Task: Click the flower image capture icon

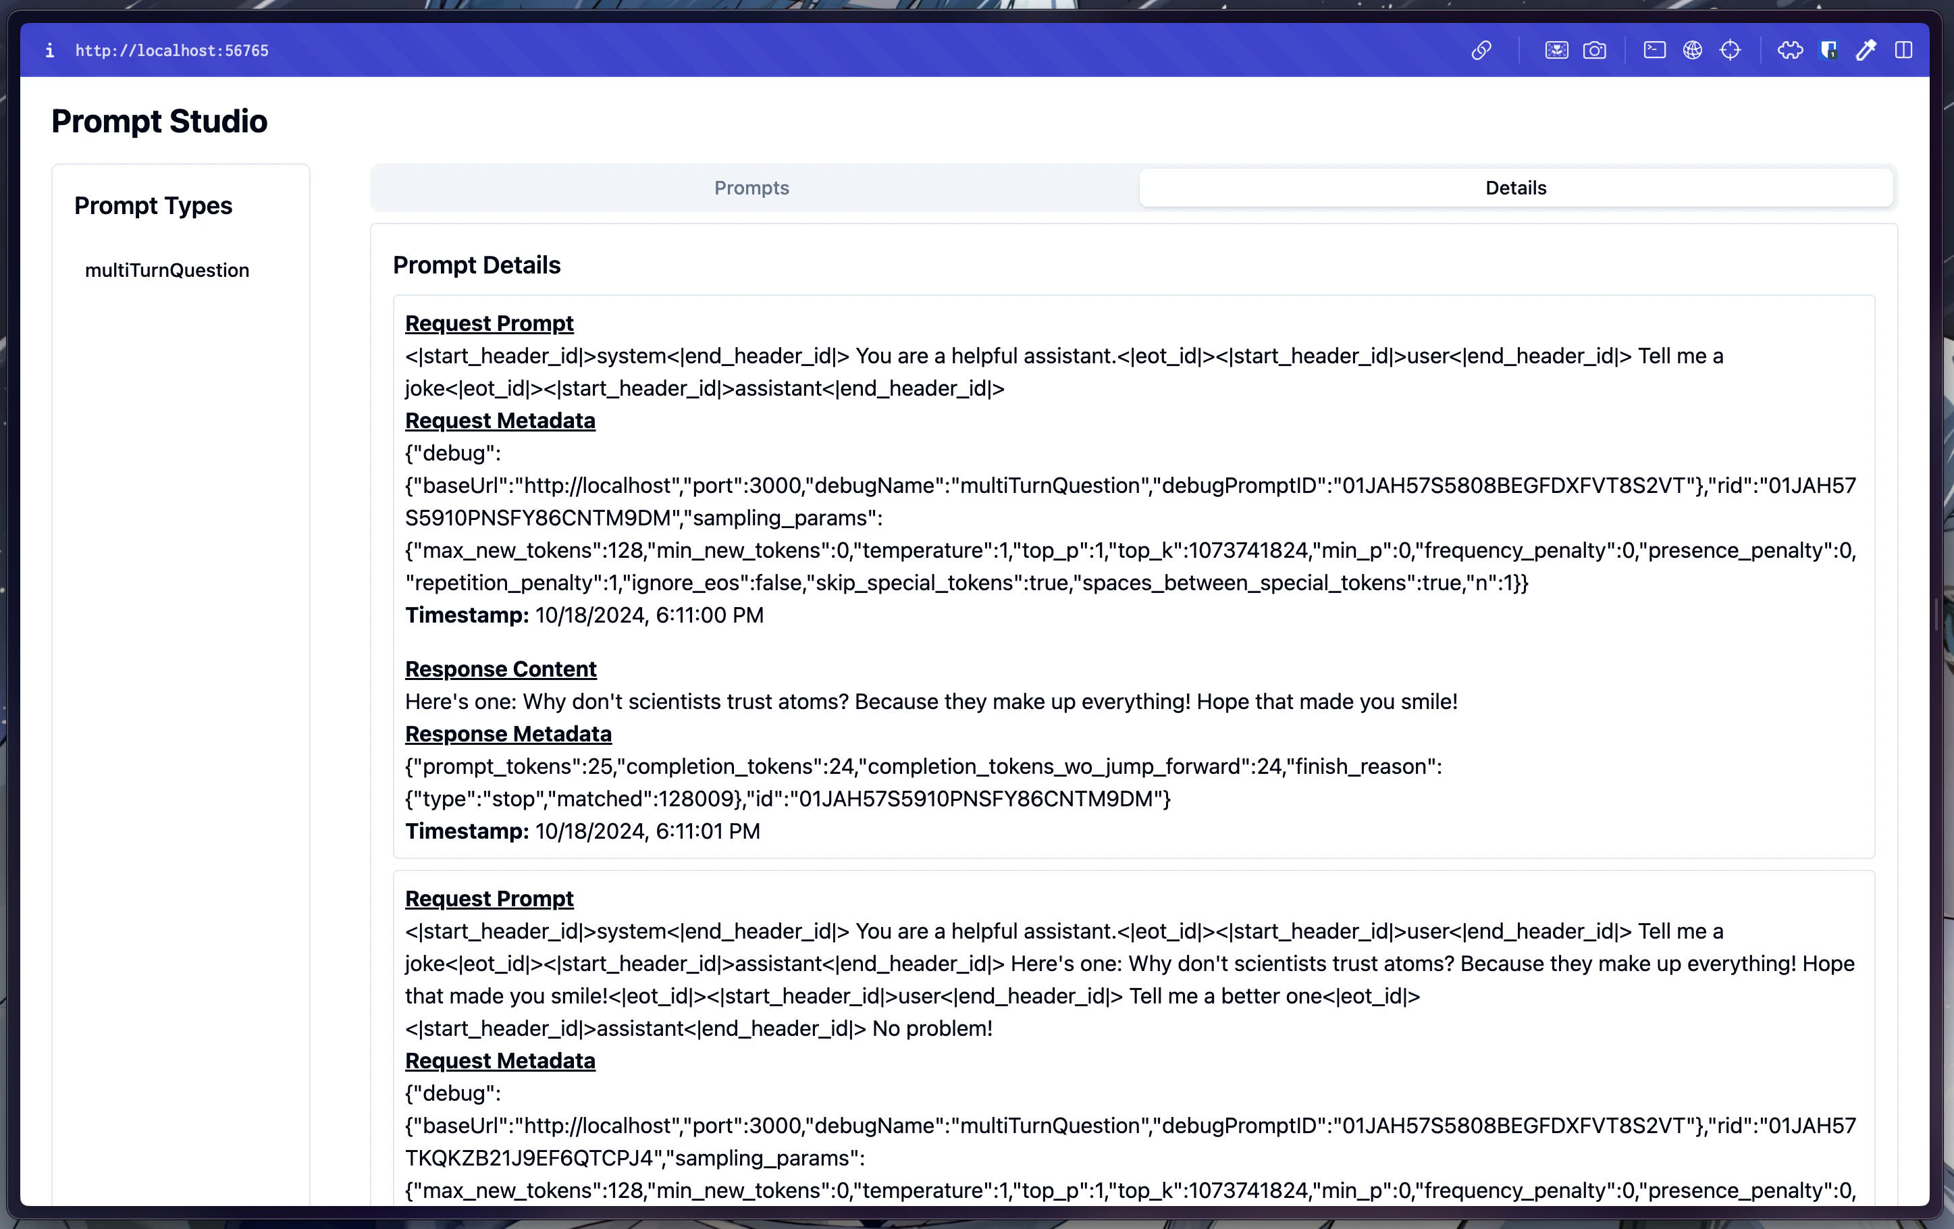Action: click(1556, 51)
